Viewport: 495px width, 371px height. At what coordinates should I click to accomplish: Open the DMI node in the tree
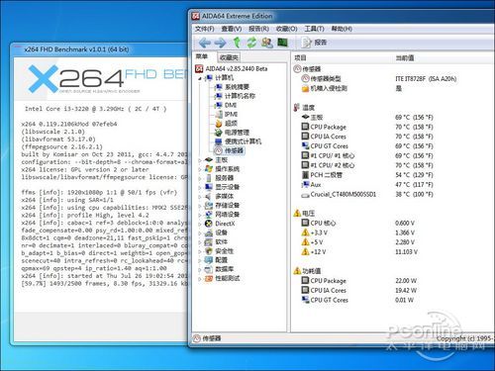[x=226, y=105]
